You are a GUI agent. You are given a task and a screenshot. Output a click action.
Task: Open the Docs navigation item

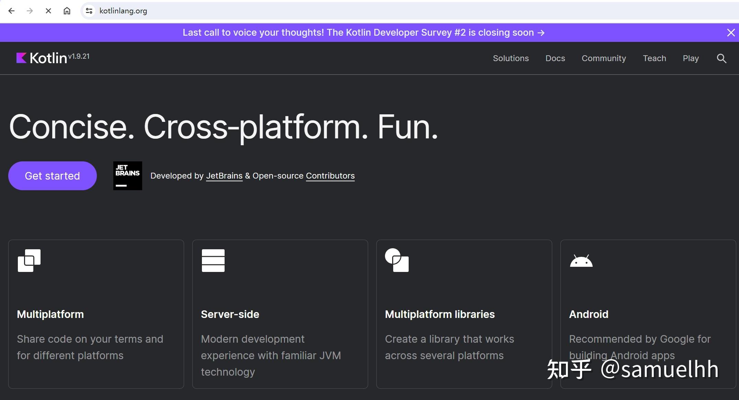(555, 58)
